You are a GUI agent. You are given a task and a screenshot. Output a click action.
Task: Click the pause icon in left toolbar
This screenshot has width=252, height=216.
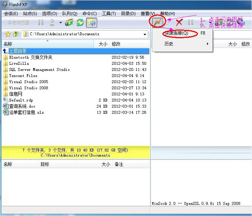pyautogui.click(x=41, y=22)
